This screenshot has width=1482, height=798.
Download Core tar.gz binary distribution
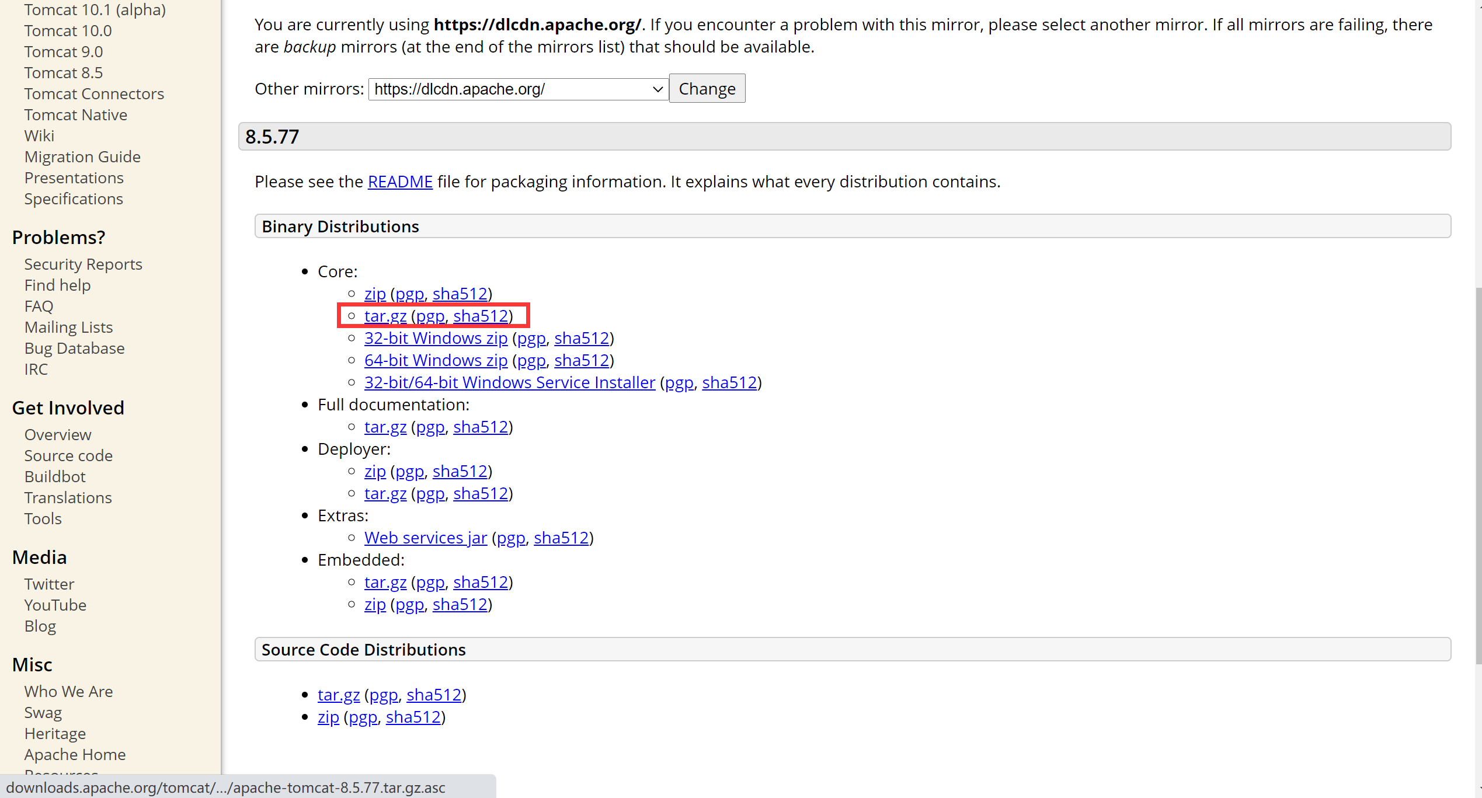click(x=385, y=316)
